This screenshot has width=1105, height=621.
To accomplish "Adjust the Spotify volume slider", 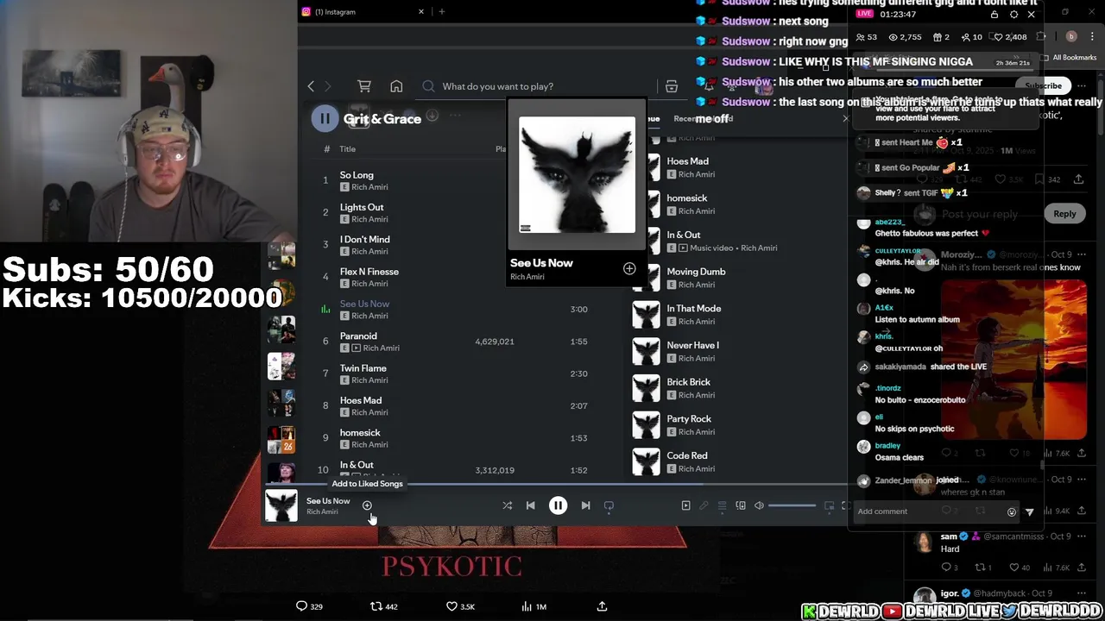I will point(792,505).
